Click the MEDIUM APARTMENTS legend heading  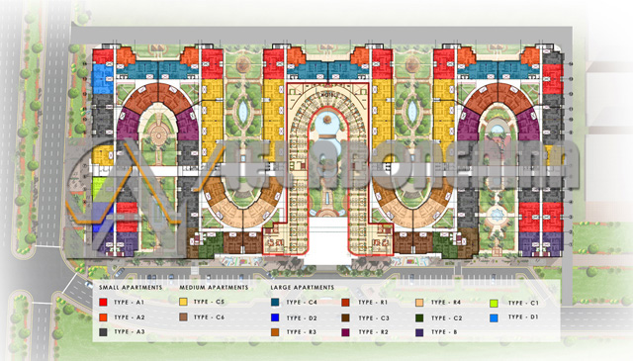click(x=214, y=288)
